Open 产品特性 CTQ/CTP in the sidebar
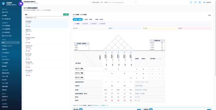216x110 pixels. point(10,46)
